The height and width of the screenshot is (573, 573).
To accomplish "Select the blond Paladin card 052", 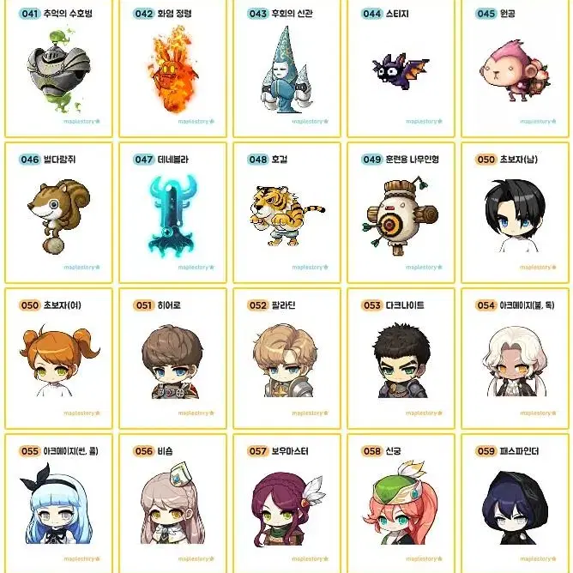I will pyautogui.click(x=286, y=359).
